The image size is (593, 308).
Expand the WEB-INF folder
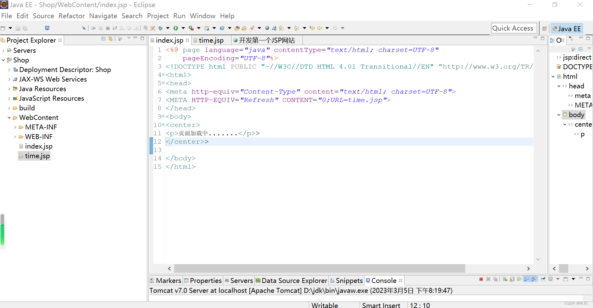point(15,137)
